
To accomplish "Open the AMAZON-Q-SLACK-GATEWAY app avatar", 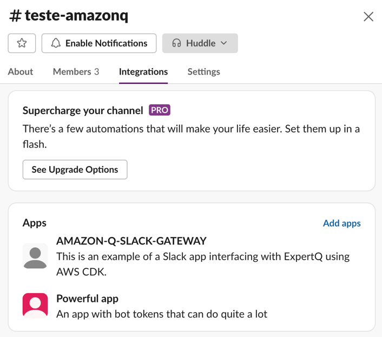I will (x=35, y=256).
